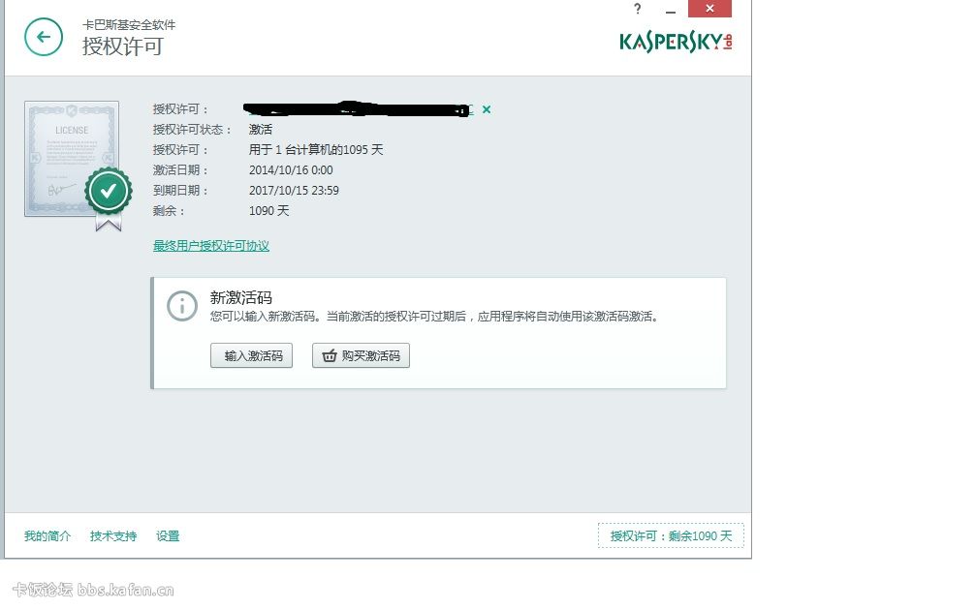Viewport: 977px width, 610px height.
Task: Click the 购买激活码 button
Action: [361, 355]
